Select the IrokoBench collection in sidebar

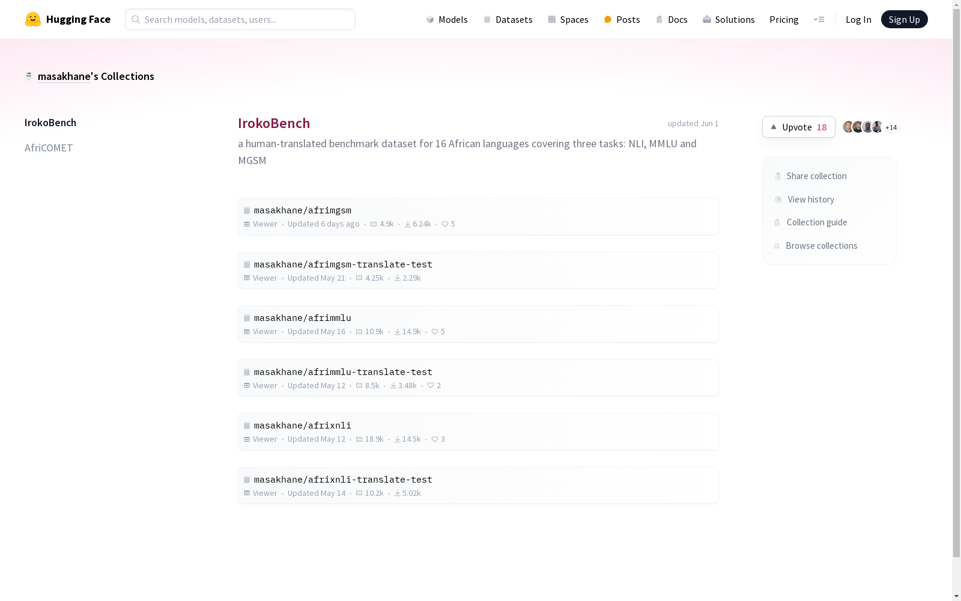50,123
